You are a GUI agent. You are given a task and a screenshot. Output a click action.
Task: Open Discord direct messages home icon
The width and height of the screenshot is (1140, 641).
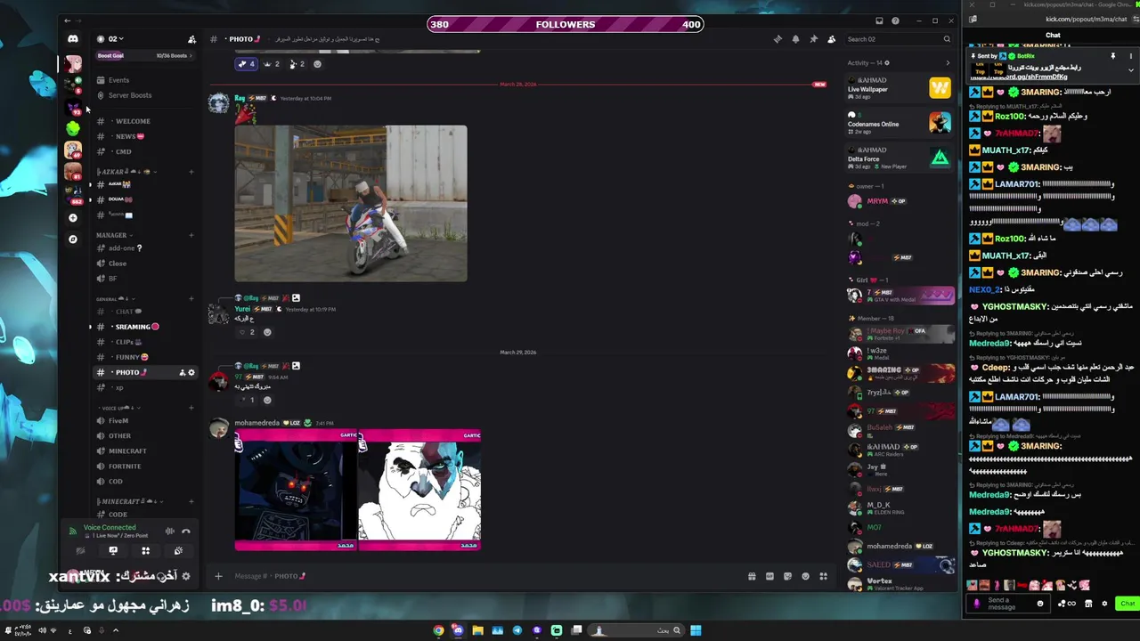coord(73,39)
